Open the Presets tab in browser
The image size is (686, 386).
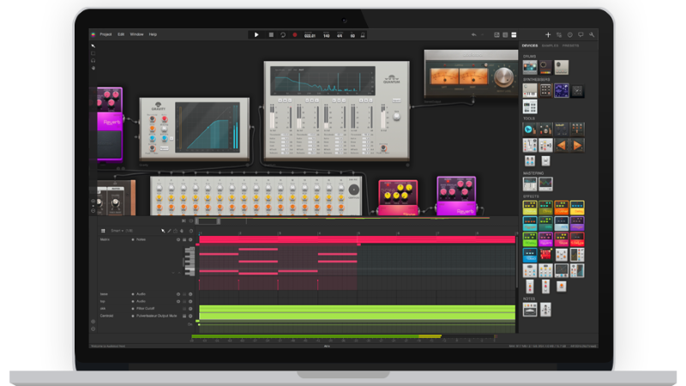coord(571,45)
